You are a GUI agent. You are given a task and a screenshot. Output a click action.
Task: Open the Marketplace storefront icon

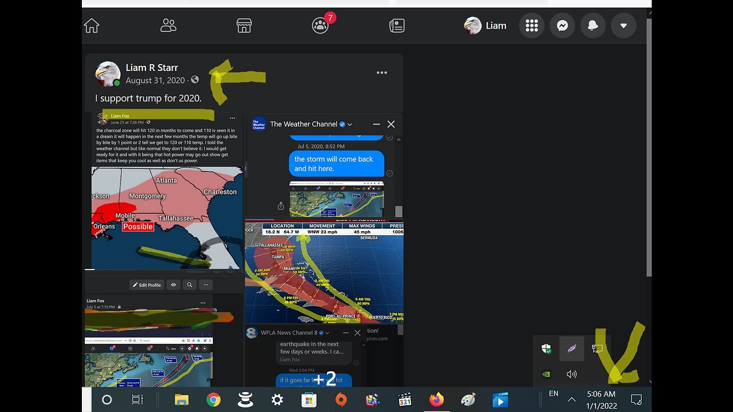pos(245,26)
